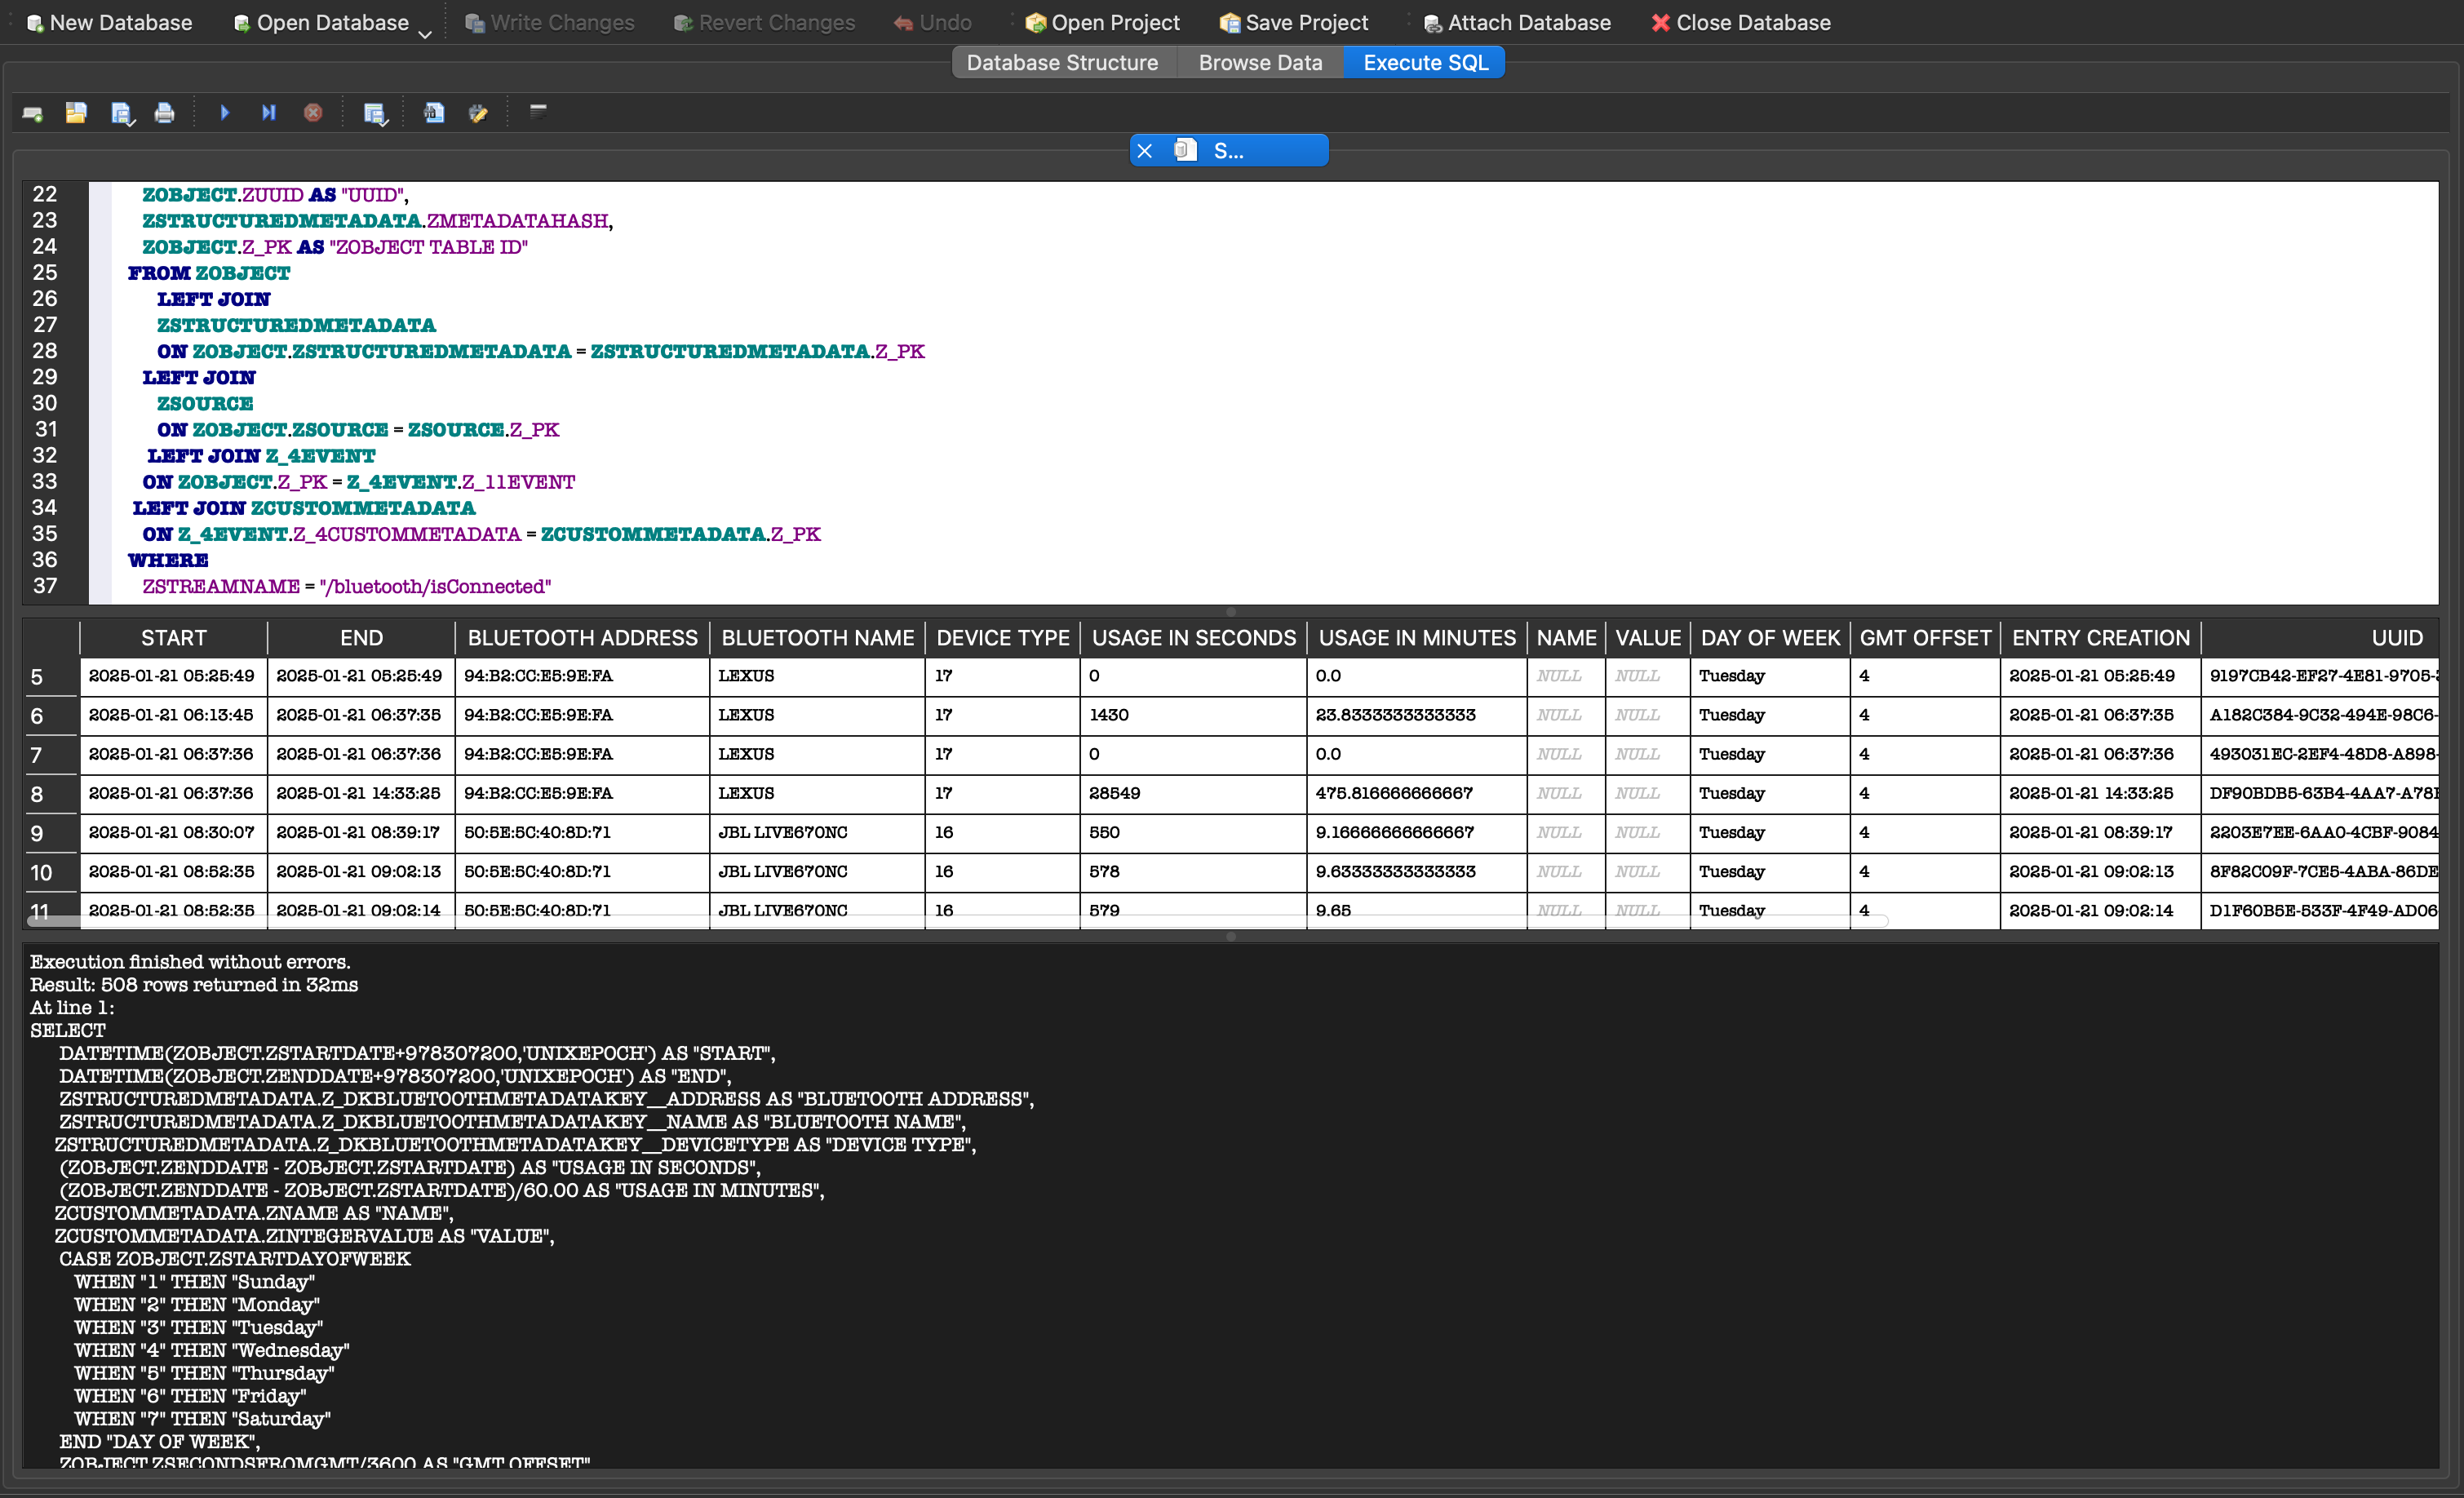Click the 50:5E:5C:40:8D:71 address in row 10

pyautogui.click(x=582, y=872)
